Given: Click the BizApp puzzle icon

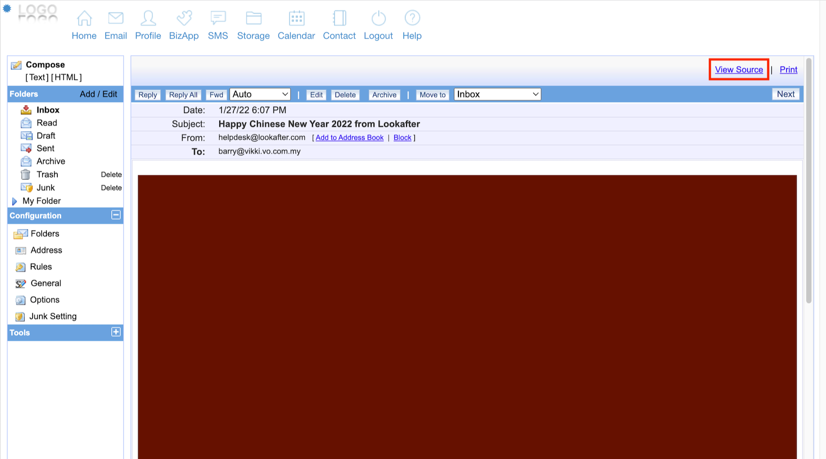Looking at the screenshot, I should point(184,18).
